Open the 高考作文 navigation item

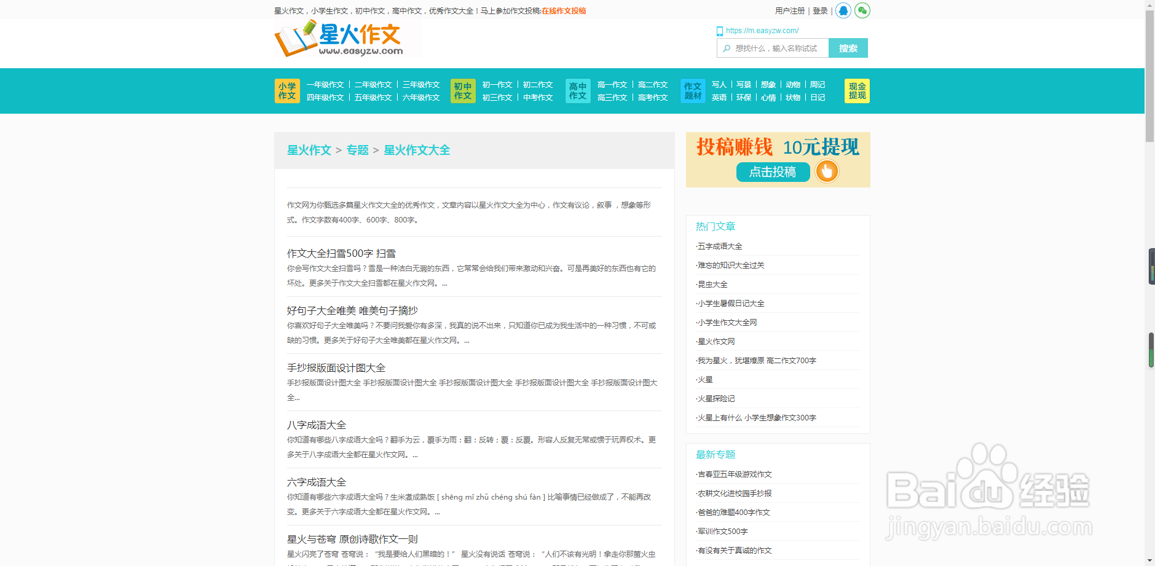(x=652, y=97)
